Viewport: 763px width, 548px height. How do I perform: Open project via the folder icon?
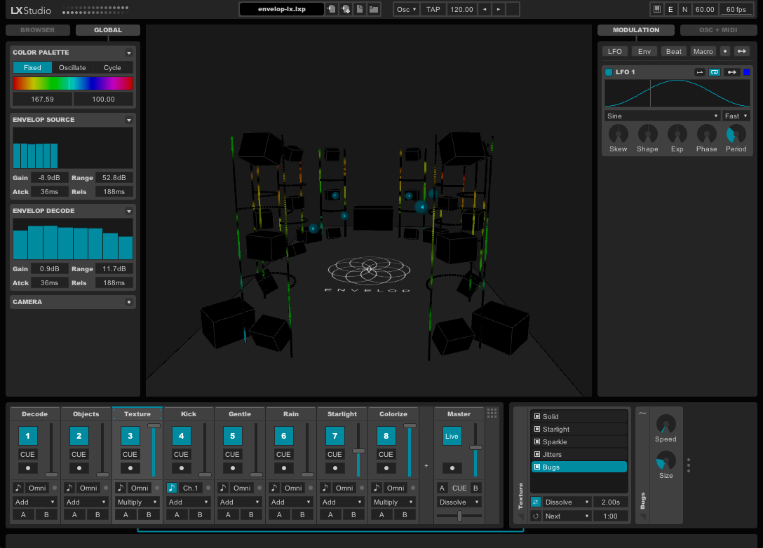pyautogui.click(x=374, y=9)
